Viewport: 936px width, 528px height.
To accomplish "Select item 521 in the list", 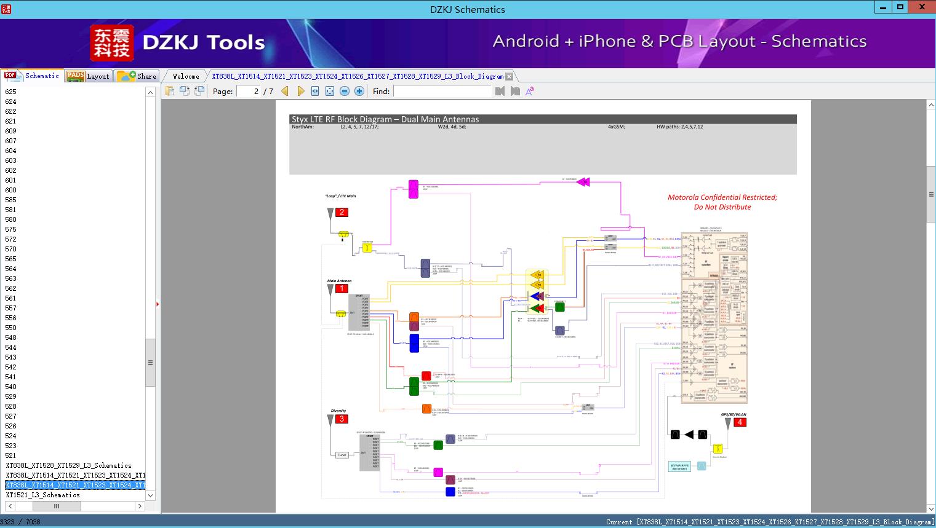I will pos(11,455).
